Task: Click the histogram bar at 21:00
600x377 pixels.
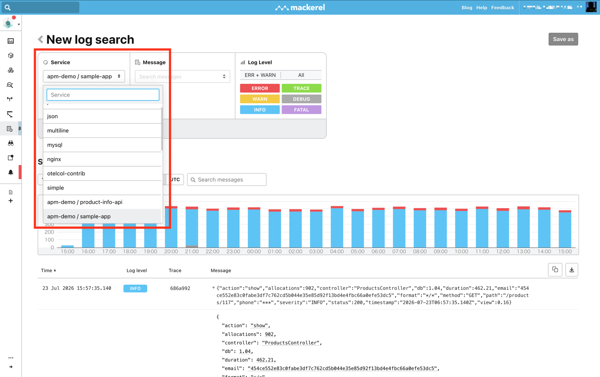Action: point(192,227)
